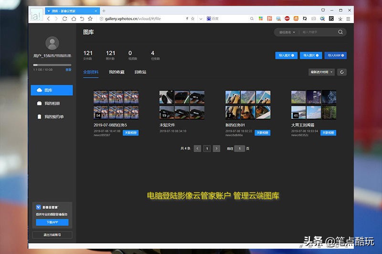The image size is (382, 254).
Task: Reload the gallery page
Action: click(65, 19)
